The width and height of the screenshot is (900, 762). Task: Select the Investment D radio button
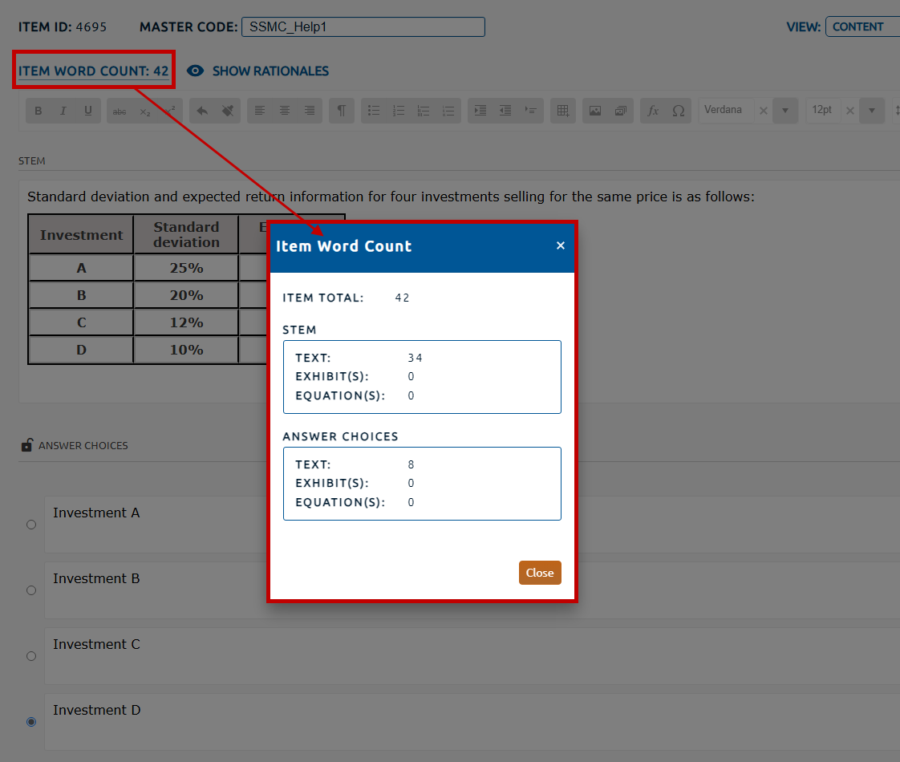click(x=31, y=722)
